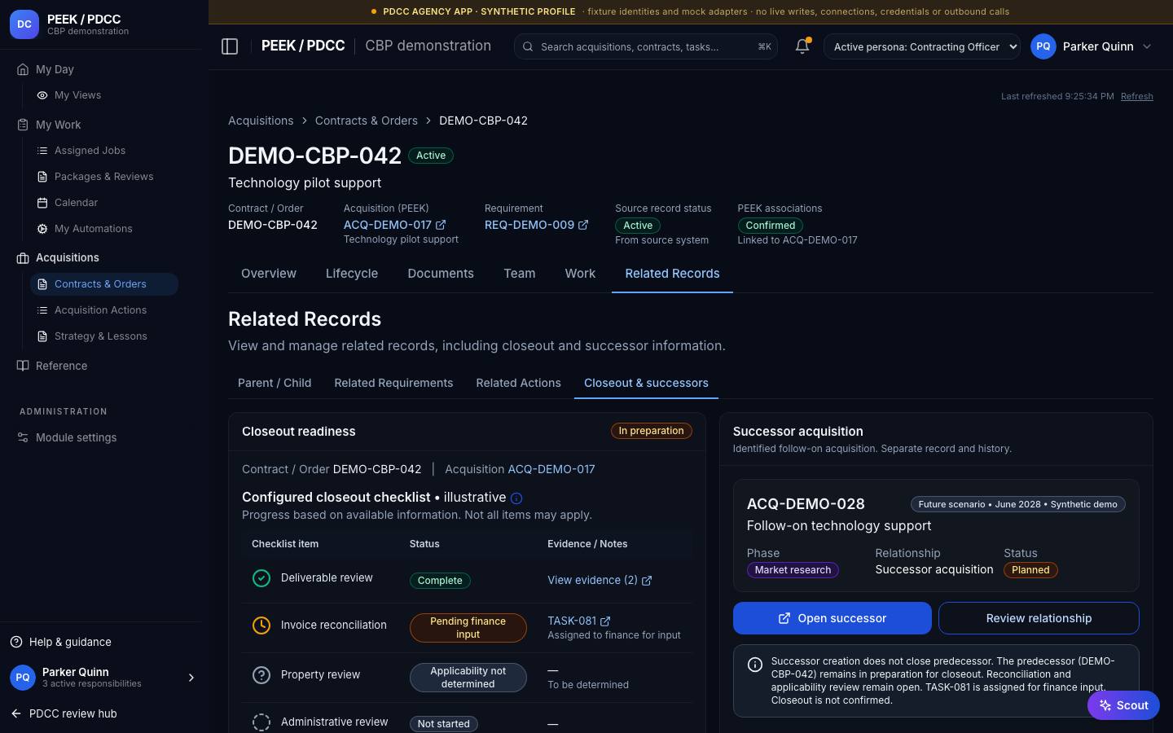This screenshot has width=1173, height=733.
Task: Click the Contracts & Orders breadcrumb
Action: pos(367,121)
